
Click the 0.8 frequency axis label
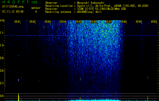pyautogui.click(x=2, y=71)
